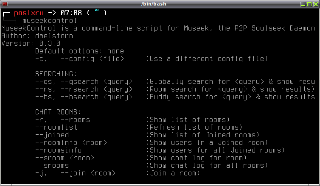Click '(Show list of rooms)' description
The image size is (320, 186).
coord(188,120)
